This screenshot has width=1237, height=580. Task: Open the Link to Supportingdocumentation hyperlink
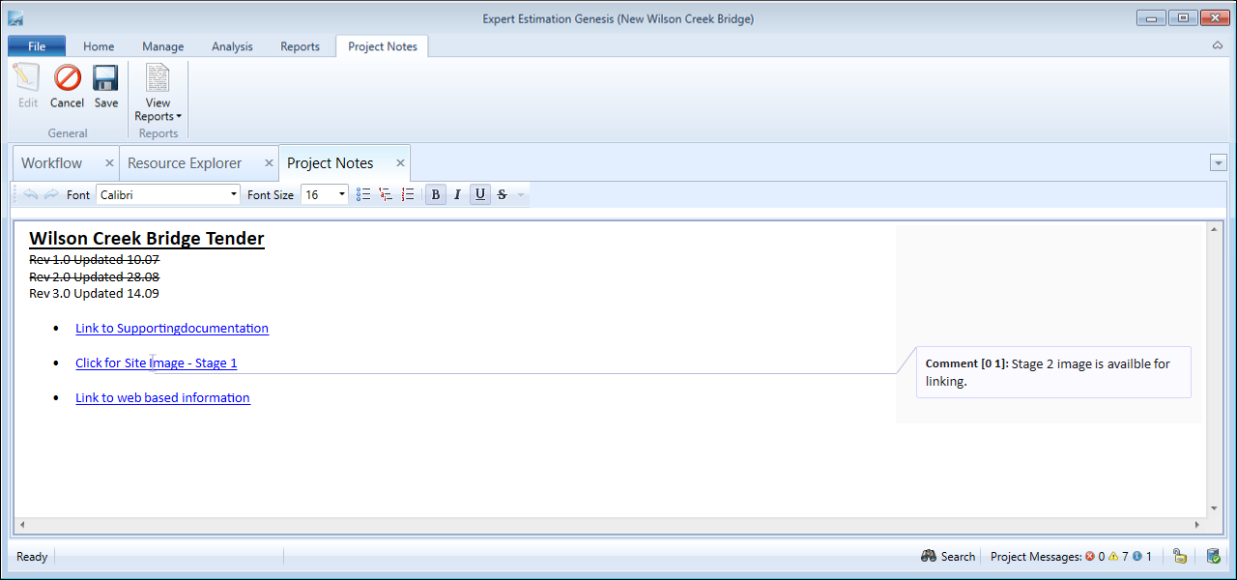(x=172, y=329)
